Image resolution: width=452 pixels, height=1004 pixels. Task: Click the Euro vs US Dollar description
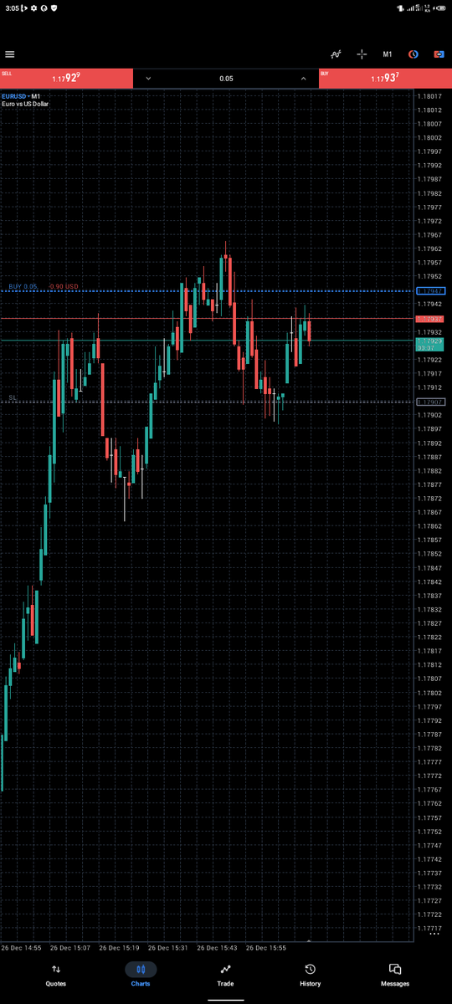25,104
